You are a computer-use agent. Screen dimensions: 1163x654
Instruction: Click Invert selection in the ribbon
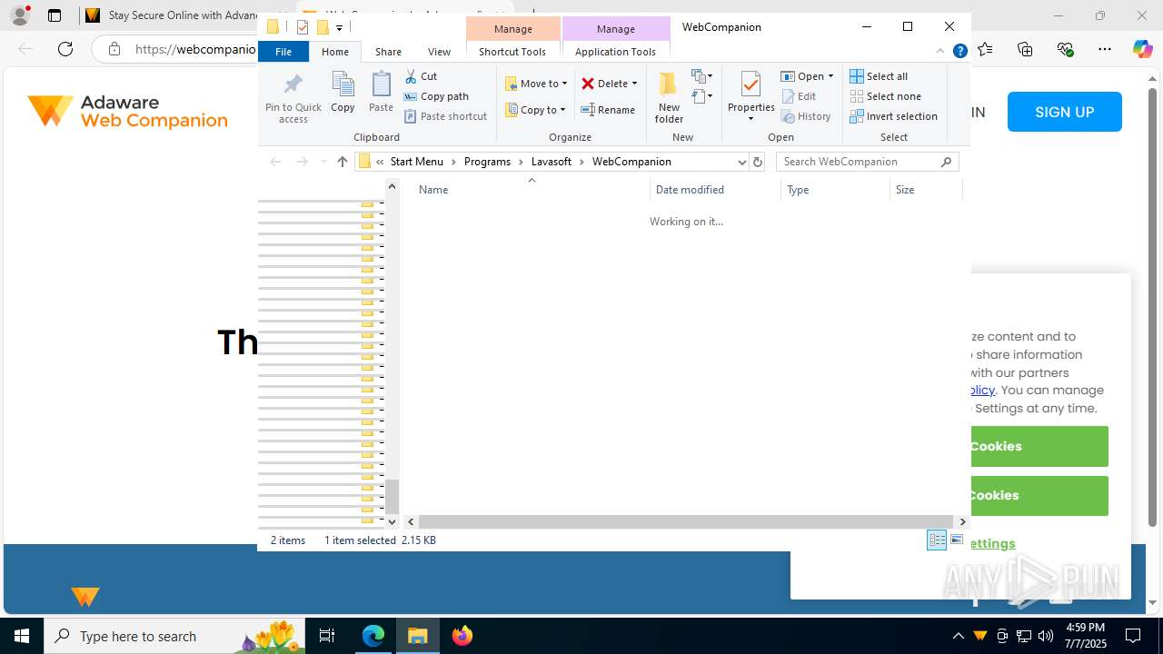click(x=894, y=116)
